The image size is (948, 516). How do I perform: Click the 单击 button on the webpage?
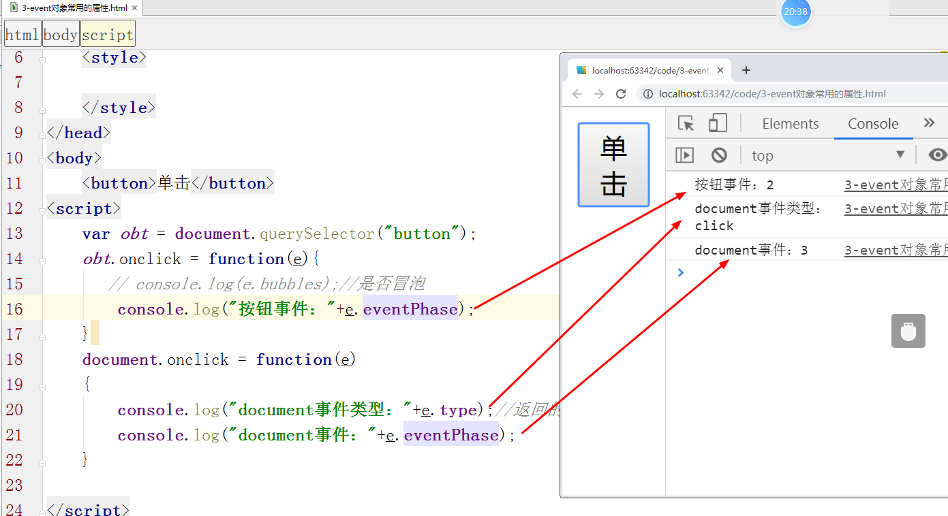click(613, 165)
